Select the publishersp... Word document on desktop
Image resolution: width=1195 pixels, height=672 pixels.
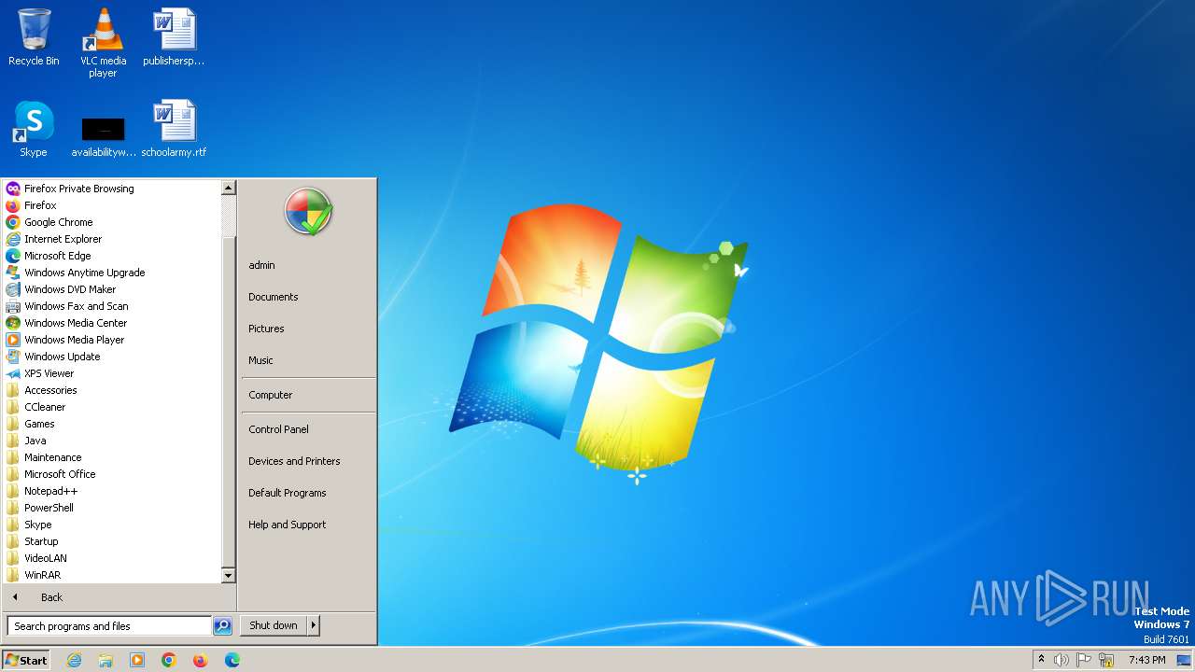[x=174, y=37]
